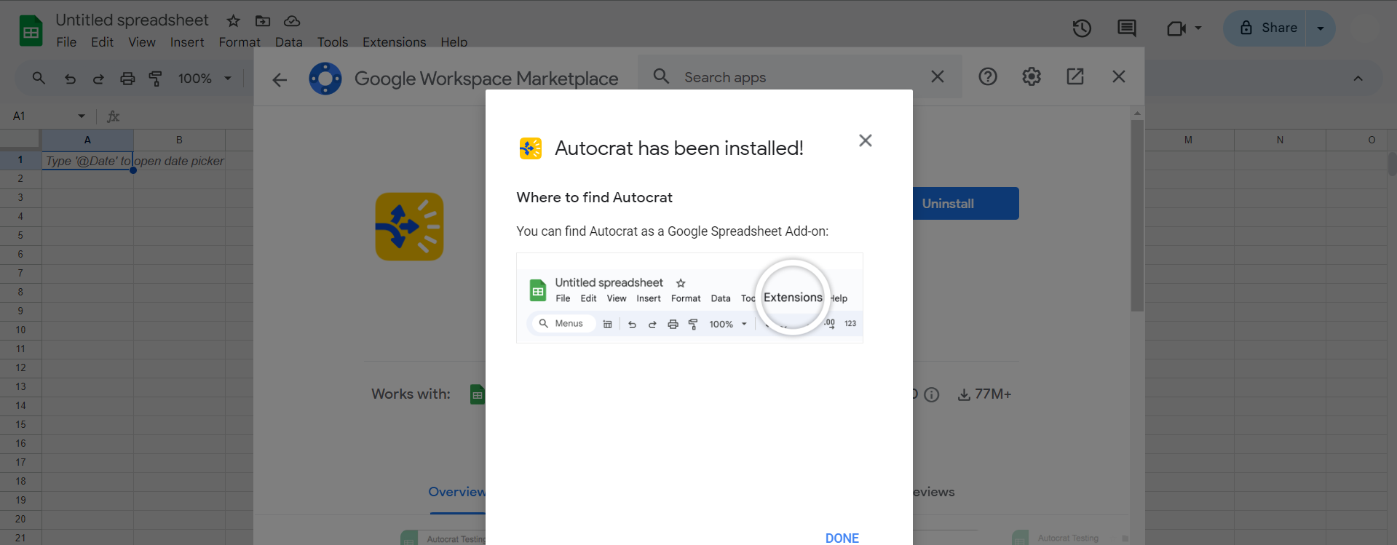Expand the zoom 100% dropdown

[228, 79]
